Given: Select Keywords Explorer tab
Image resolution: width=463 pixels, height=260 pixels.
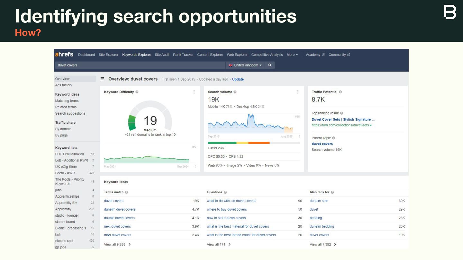Looking at the screenshot, I should 137,55.
